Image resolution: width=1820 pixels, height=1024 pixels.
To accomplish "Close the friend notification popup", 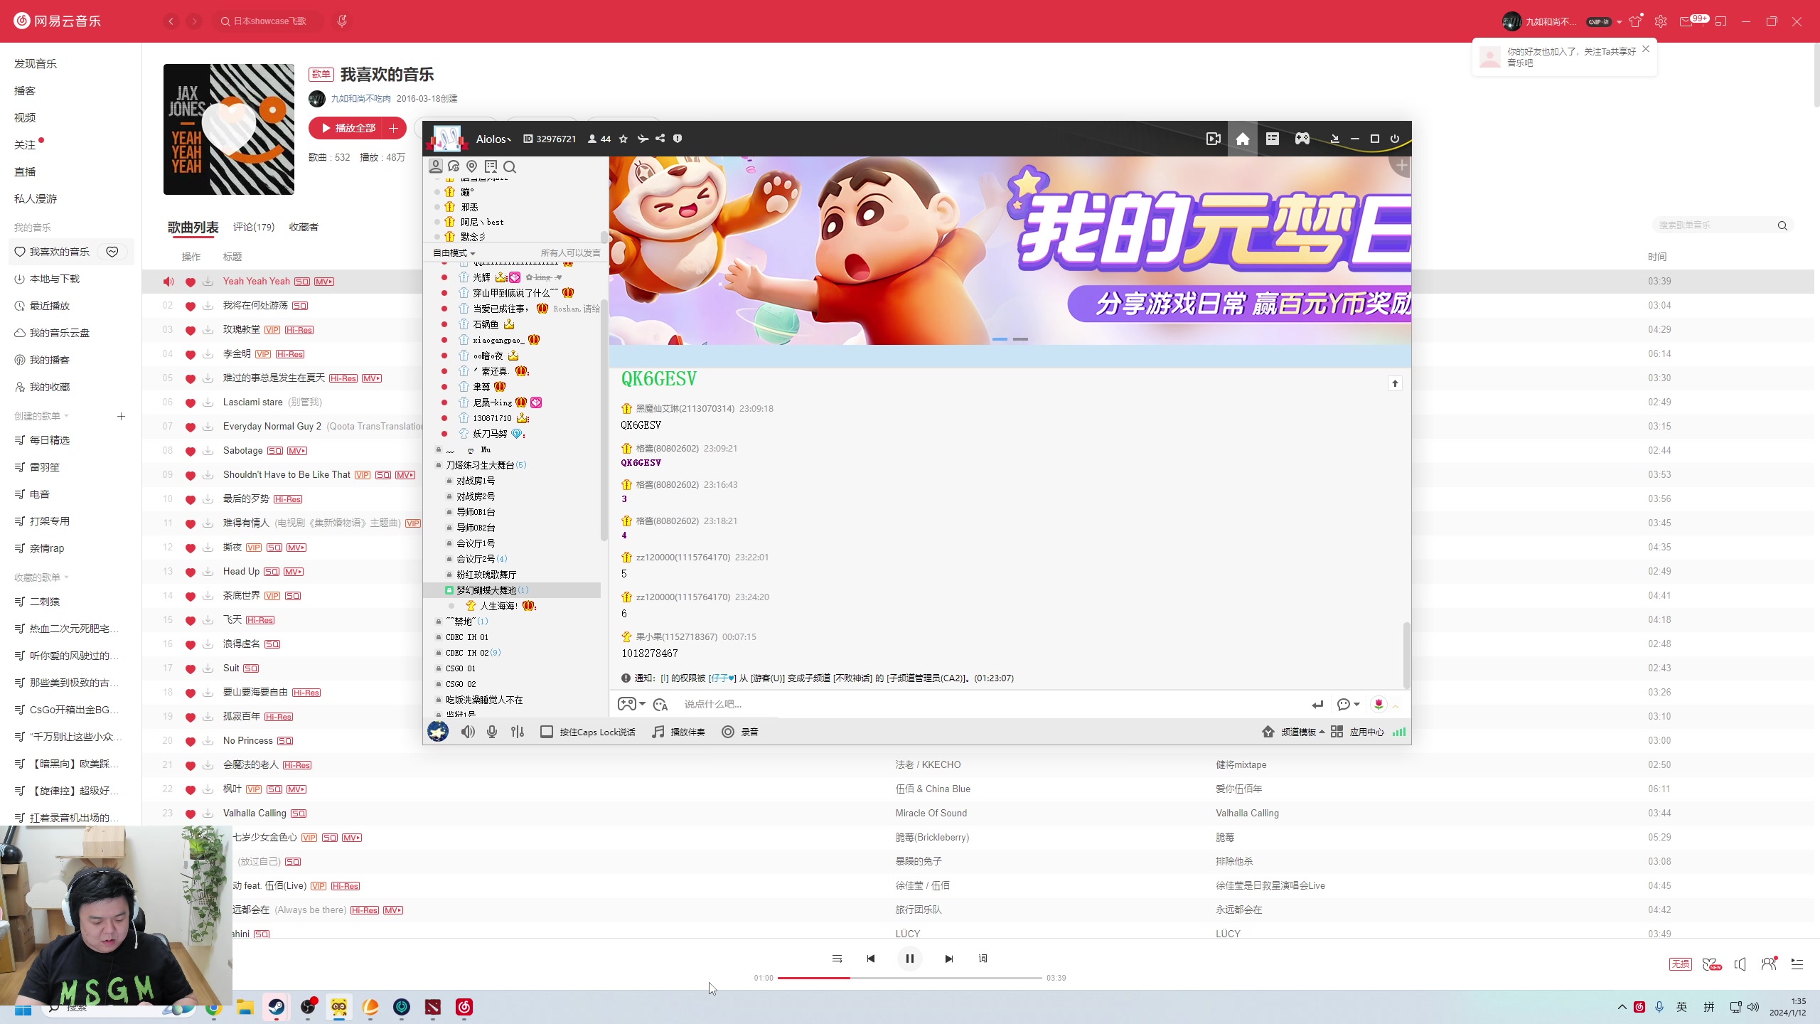I will [1645, 49].
